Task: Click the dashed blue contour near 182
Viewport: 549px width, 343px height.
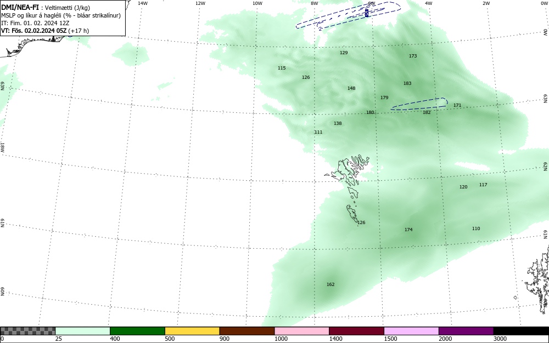Action: (x=419, y=104)
